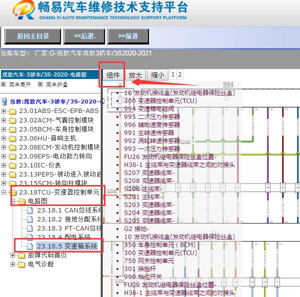This screenshot has height=297, width=300.
Task: Select component 995 二次压力传感器
Action: coord(152,116)
